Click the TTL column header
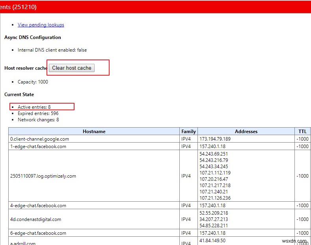 pyautogui.click(x=302, y=132)
